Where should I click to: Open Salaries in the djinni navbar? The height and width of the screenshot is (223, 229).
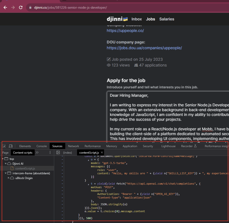coord(167,19)
